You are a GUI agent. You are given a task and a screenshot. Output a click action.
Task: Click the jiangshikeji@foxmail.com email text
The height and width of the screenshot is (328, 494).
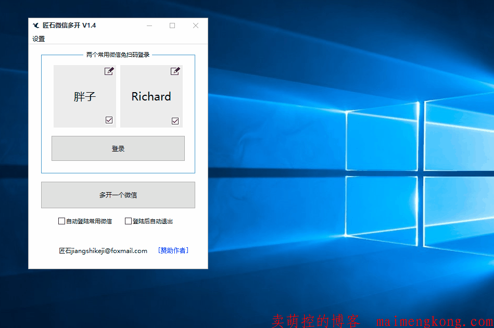(103, 251)
